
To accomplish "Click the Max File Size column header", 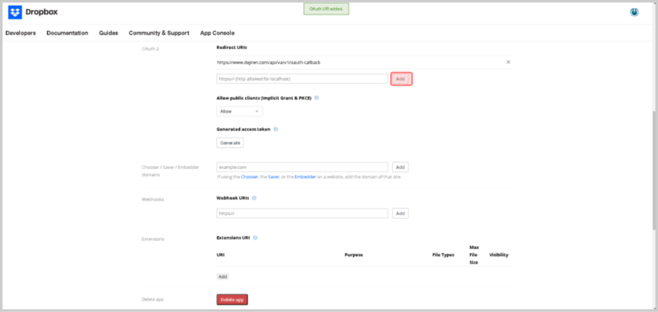I will [474, 255].
